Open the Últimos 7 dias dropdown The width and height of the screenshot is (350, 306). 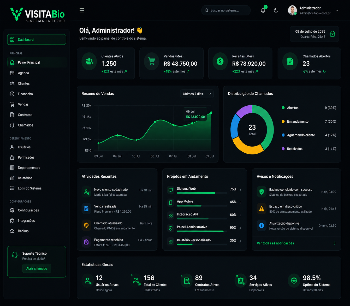[197, 94]
